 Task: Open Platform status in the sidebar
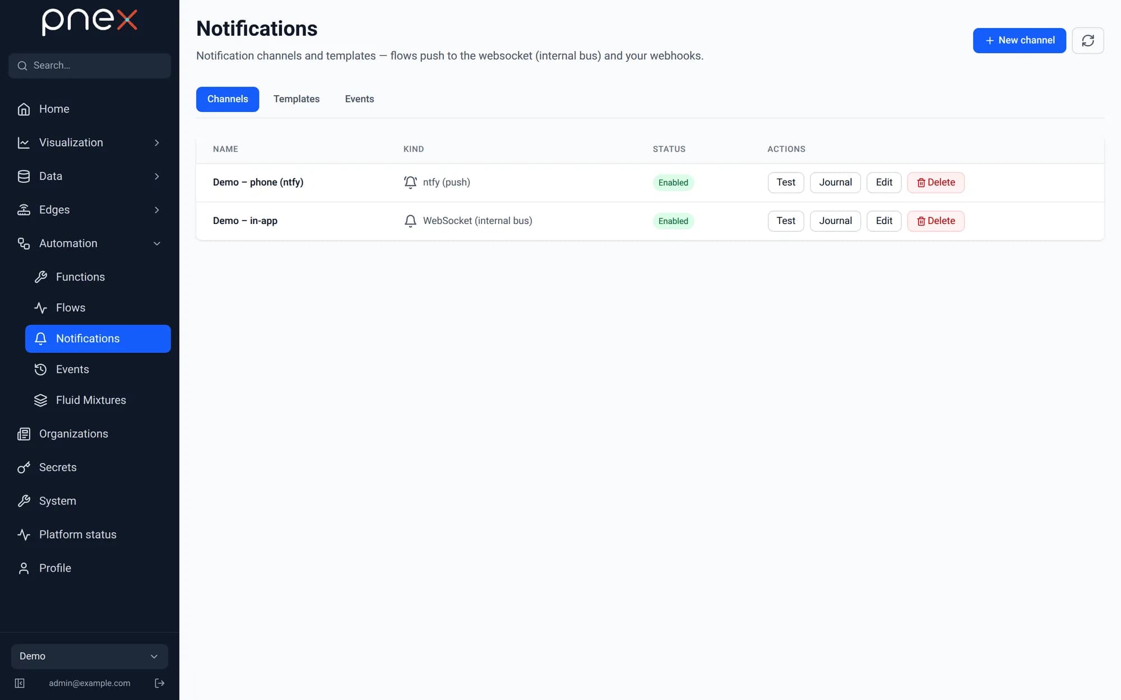(90, 534)
